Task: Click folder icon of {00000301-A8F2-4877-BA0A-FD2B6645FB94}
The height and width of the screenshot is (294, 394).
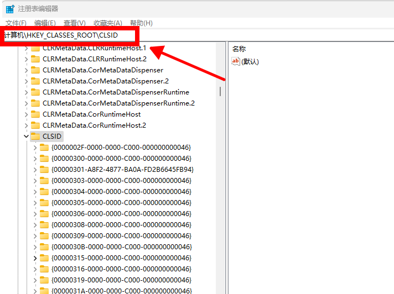Action: click(44, 169)
